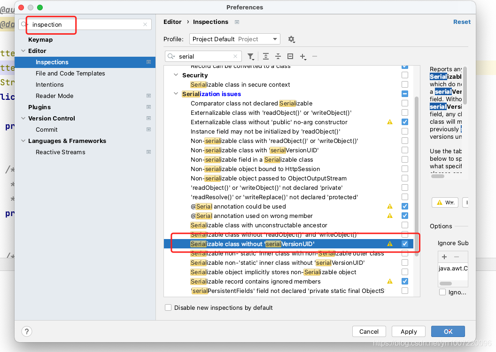Toggle '@Serial annotation used on wrong member' checkbox
Viewport: 496px width, 352px height.
point(405,216)
